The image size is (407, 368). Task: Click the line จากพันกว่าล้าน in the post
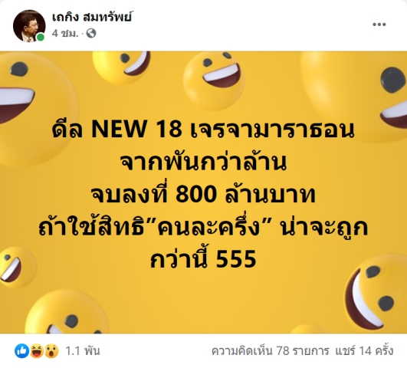tap(204, 163)
